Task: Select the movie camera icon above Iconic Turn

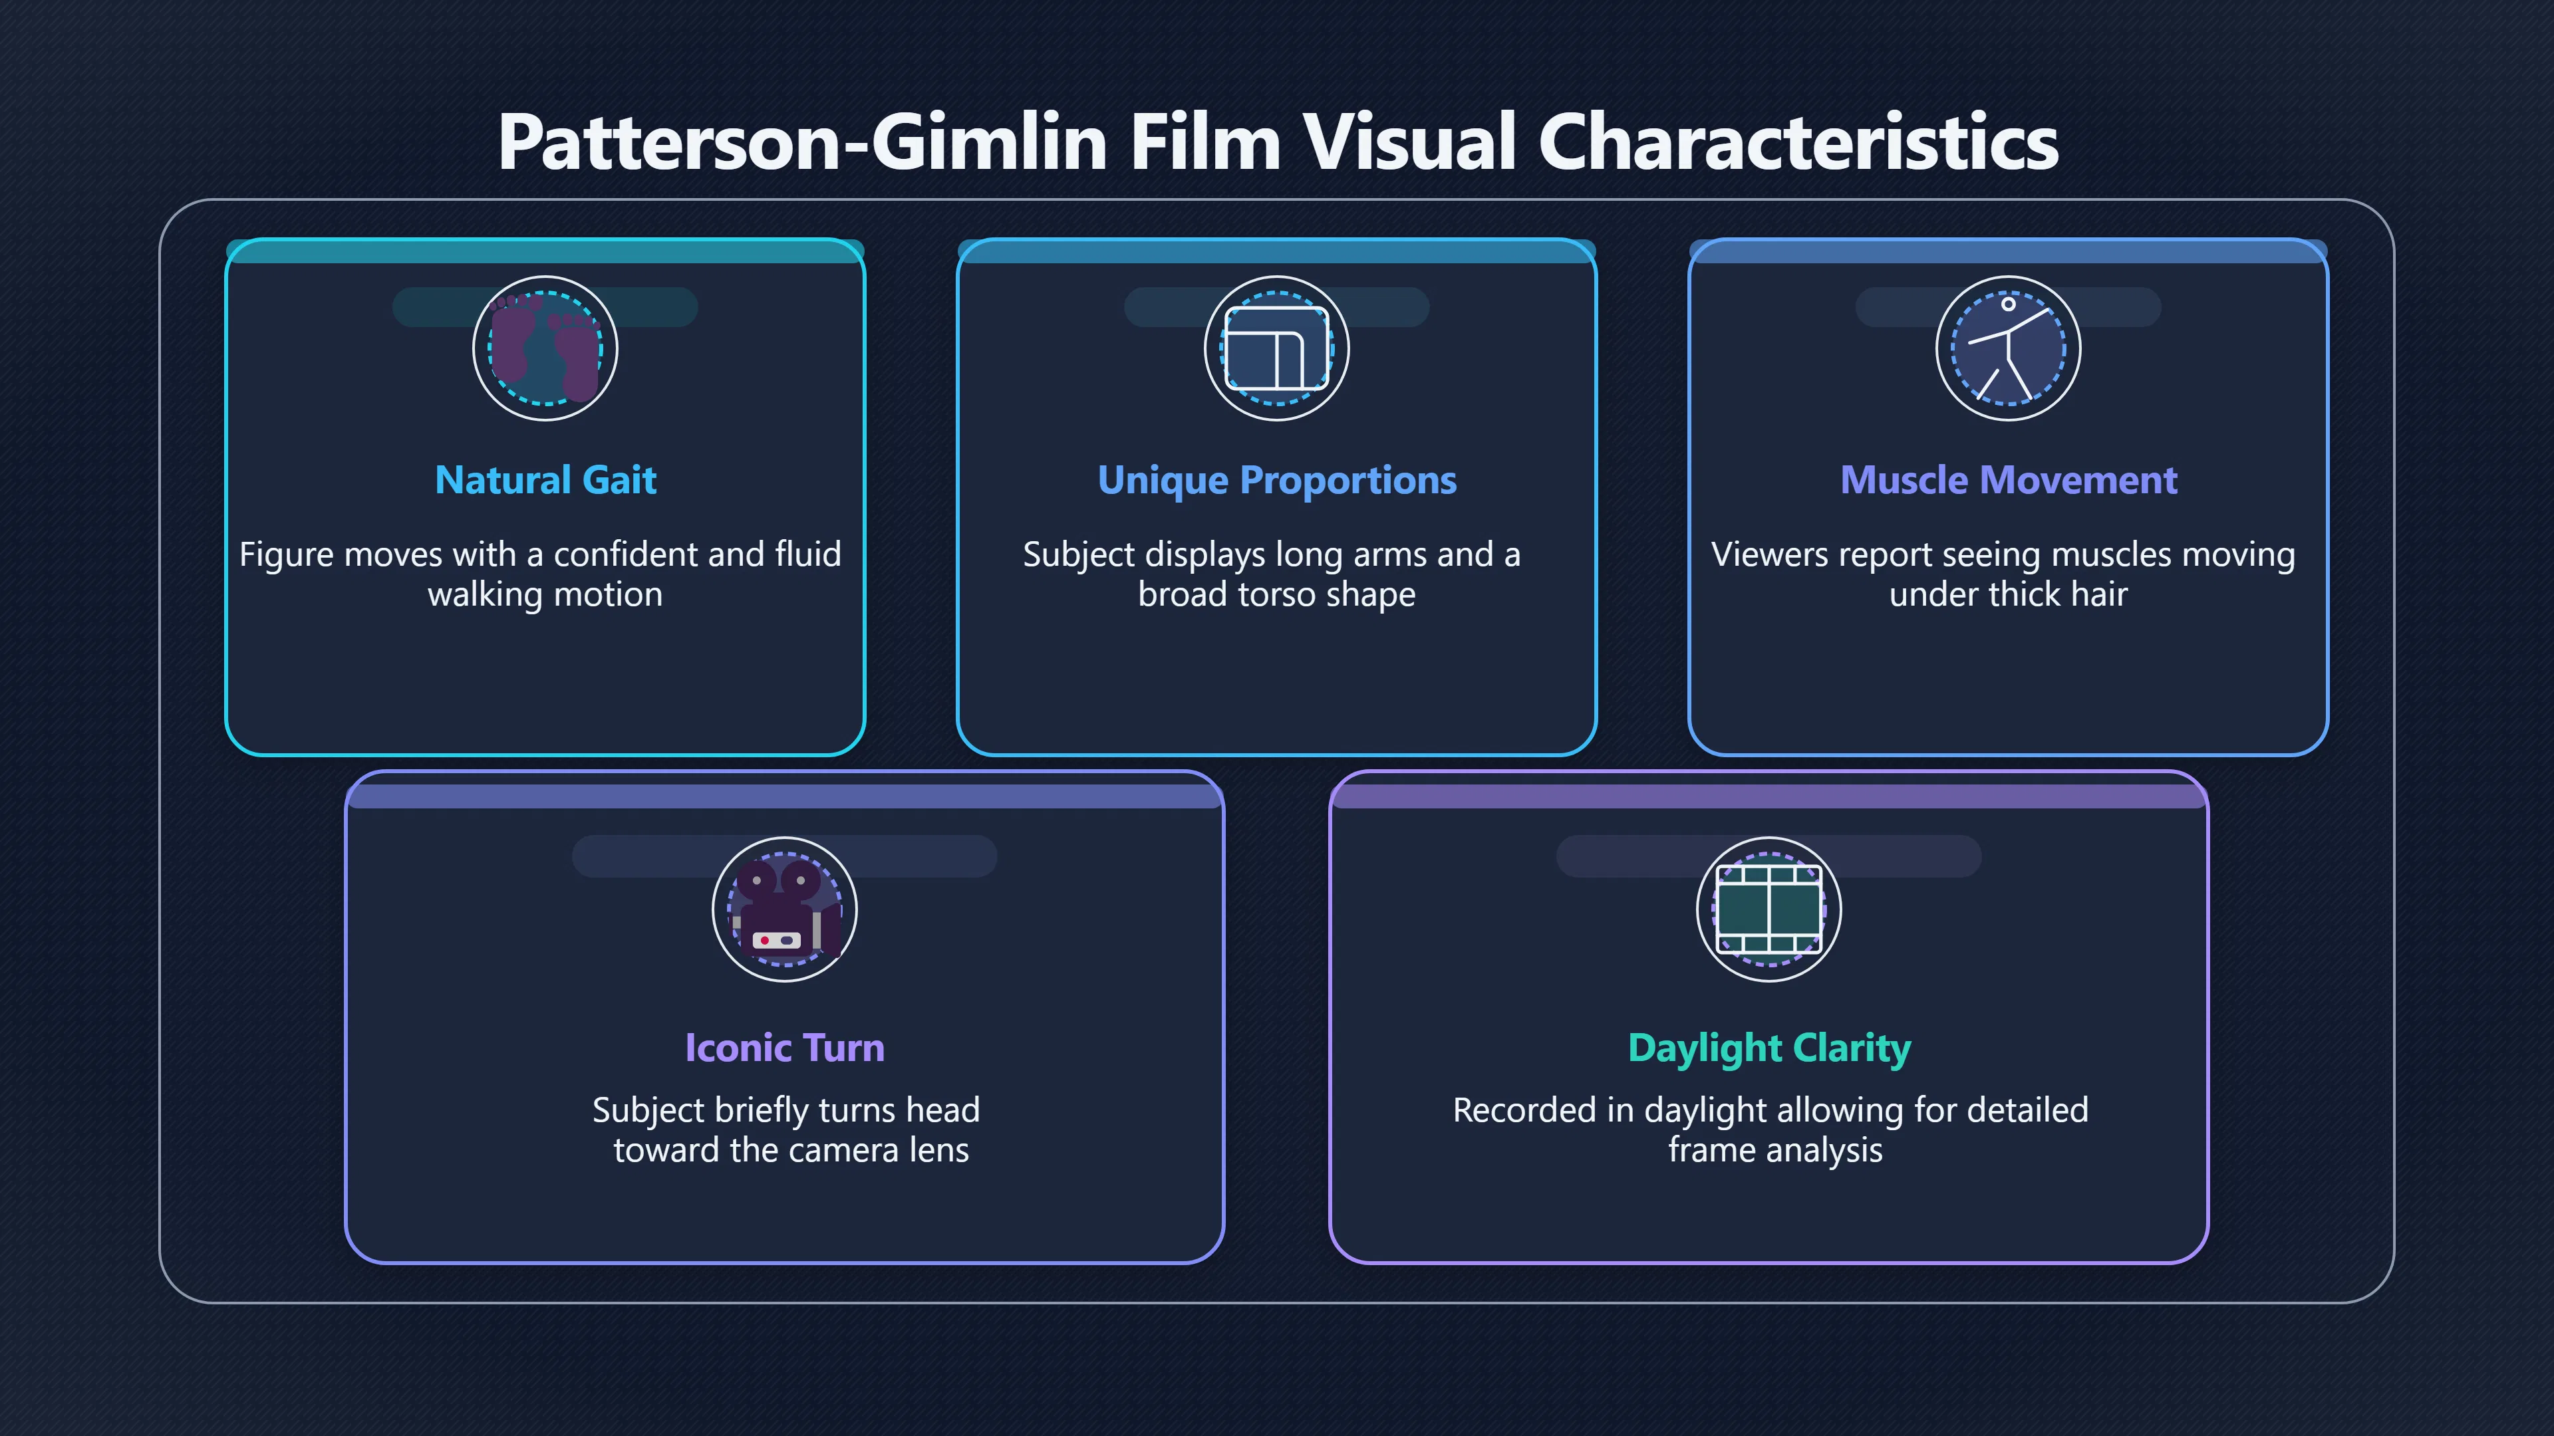Action: (x=785, y=909)
